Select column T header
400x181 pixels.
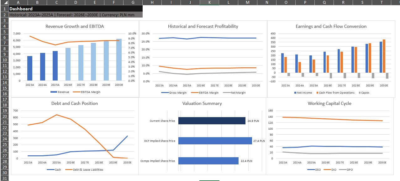(382, 3)
